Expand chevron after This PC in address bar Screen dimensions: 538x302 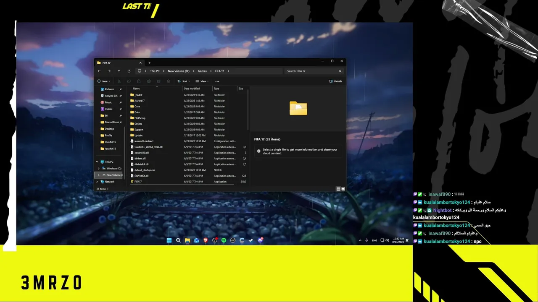click(164, 71)
